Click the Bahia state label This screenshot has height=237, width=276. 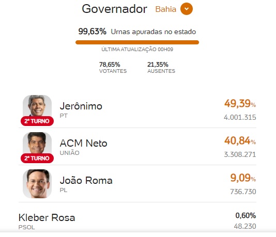pos(165,9)
